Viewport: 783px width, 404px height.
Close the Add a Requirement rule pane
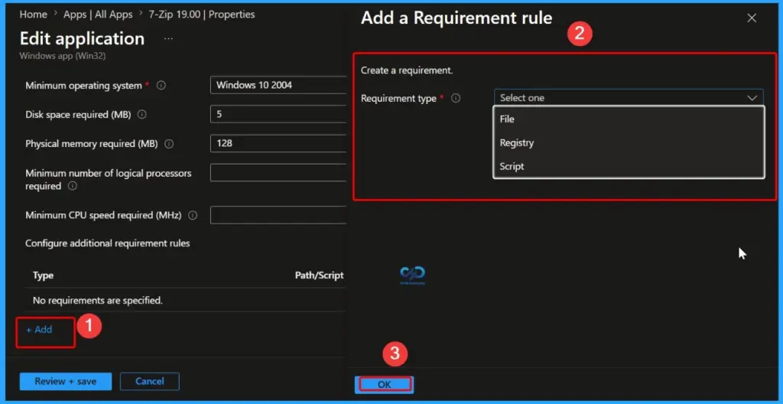pyautogui.click(x=752, y=18)
